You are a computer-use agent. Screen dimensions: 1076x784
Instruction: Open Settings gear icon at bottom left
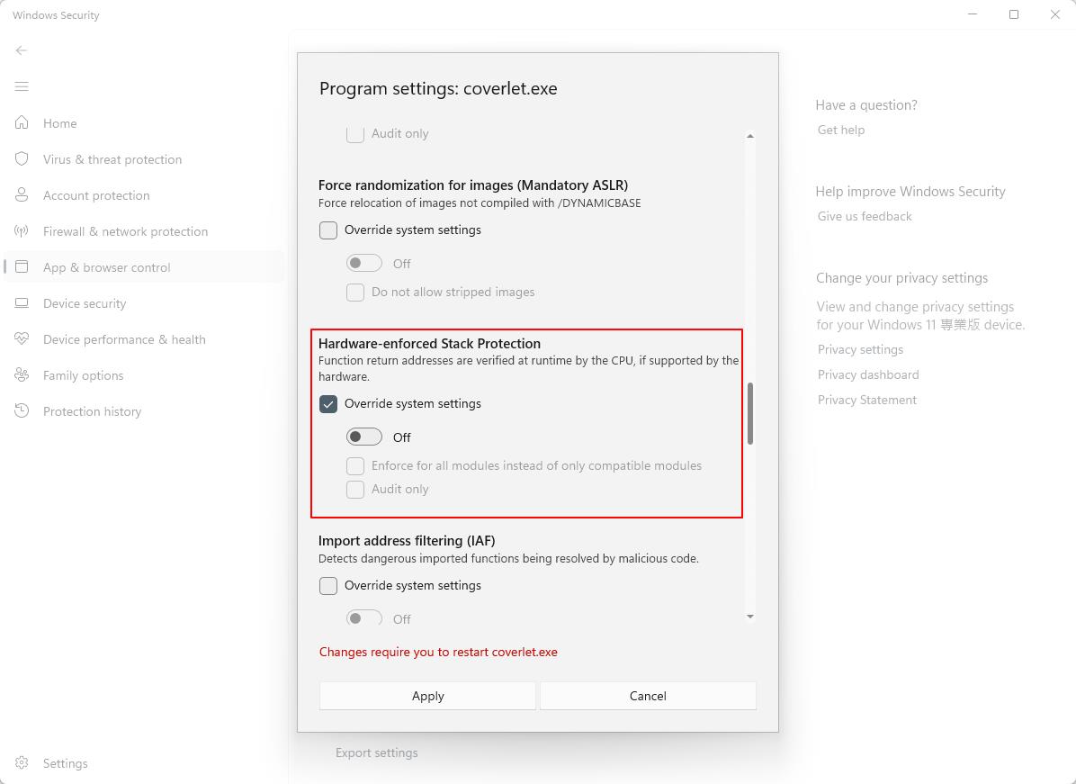[22, 763]
